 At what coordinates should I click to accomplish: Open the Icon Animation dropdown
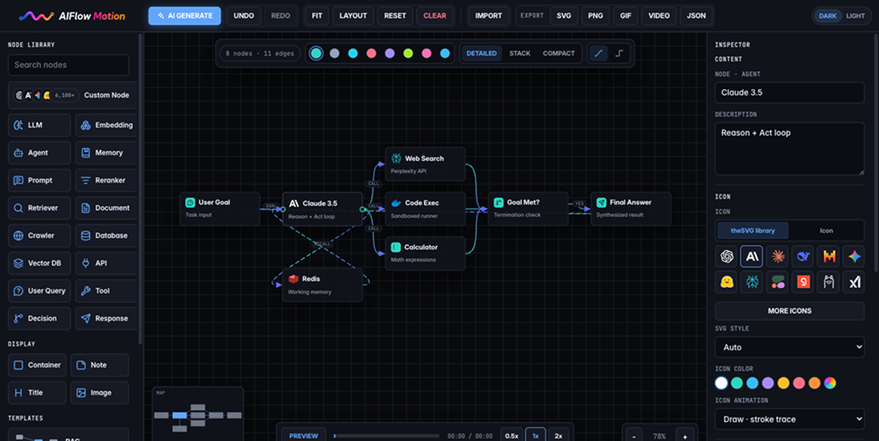tap(789, 419)
